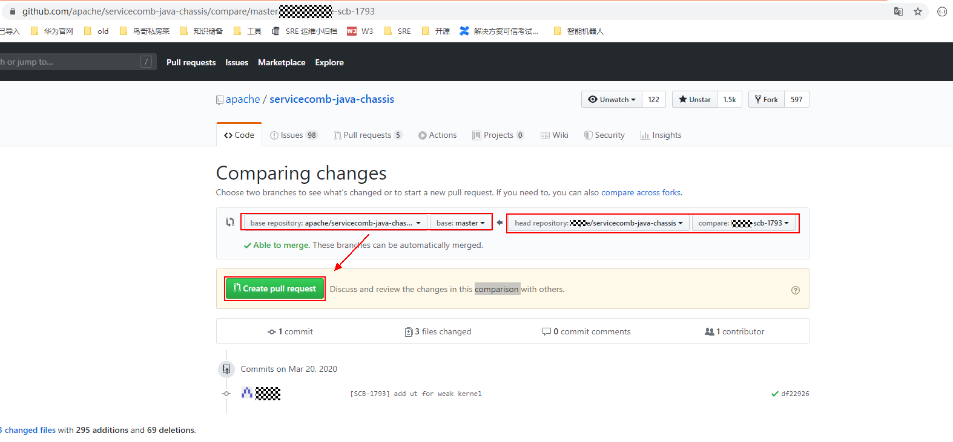Click the Fork button

(x=767, y=99)
